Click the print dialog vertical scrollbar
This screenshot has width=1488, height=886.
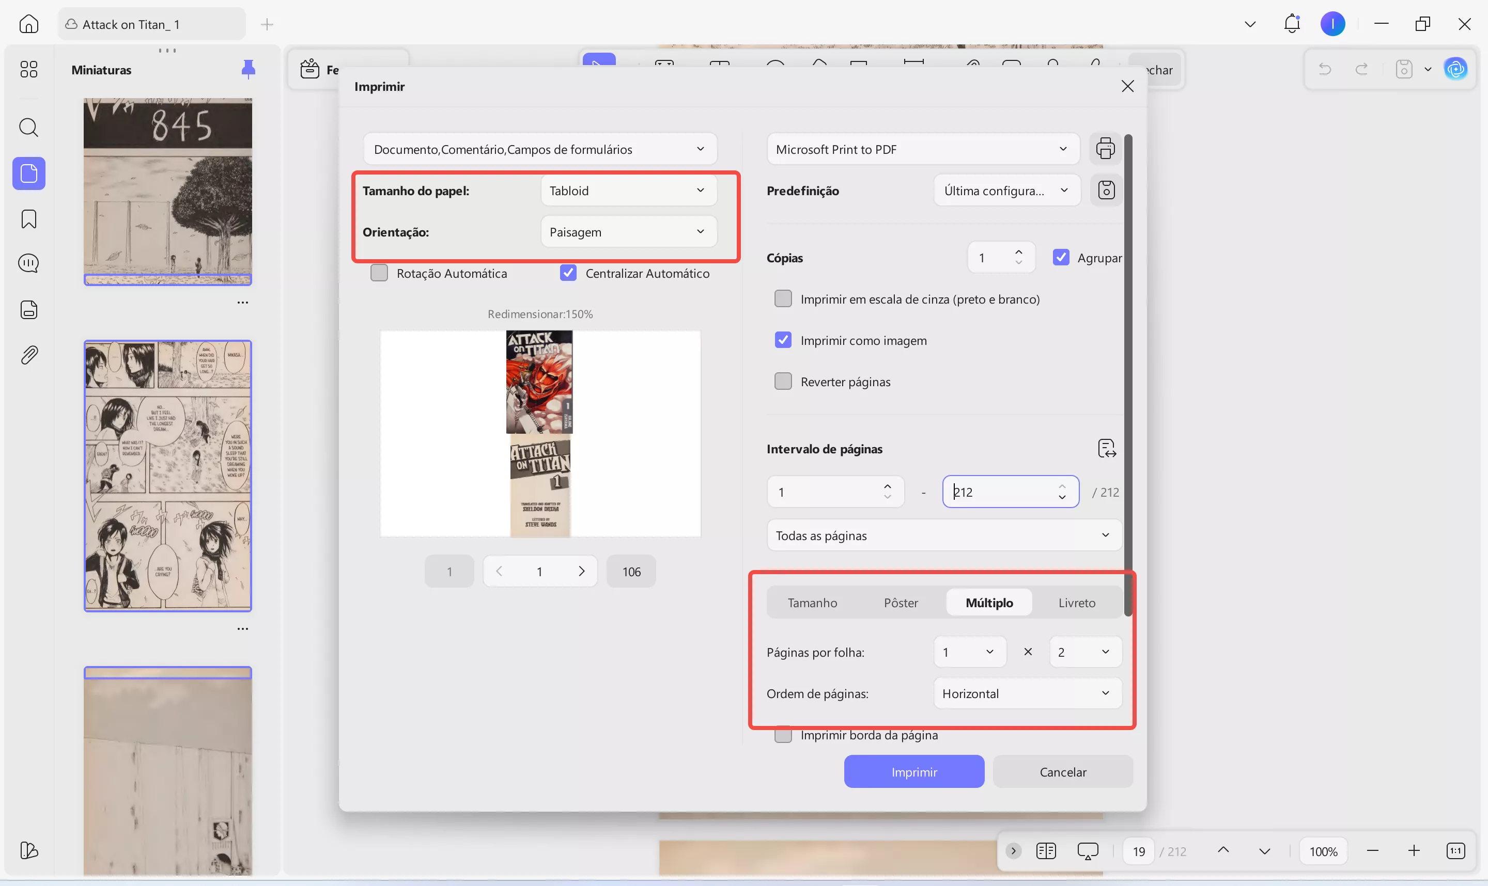[x=1128, y=374]
